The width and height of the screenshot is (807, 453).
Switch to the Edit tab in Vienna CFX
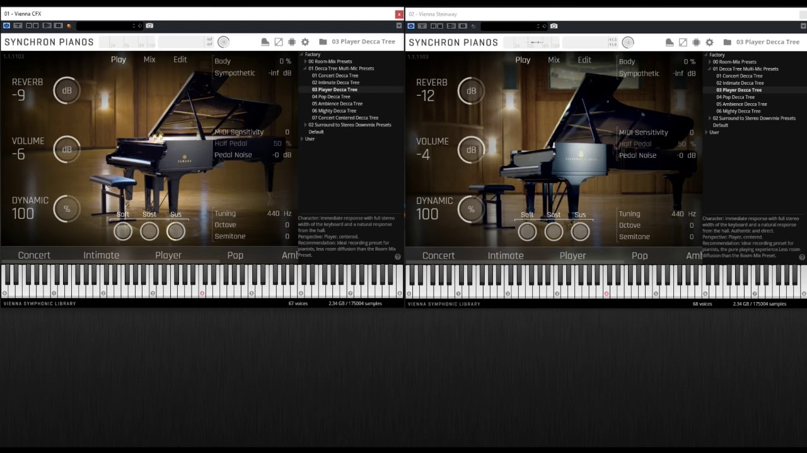pos(180,60)
